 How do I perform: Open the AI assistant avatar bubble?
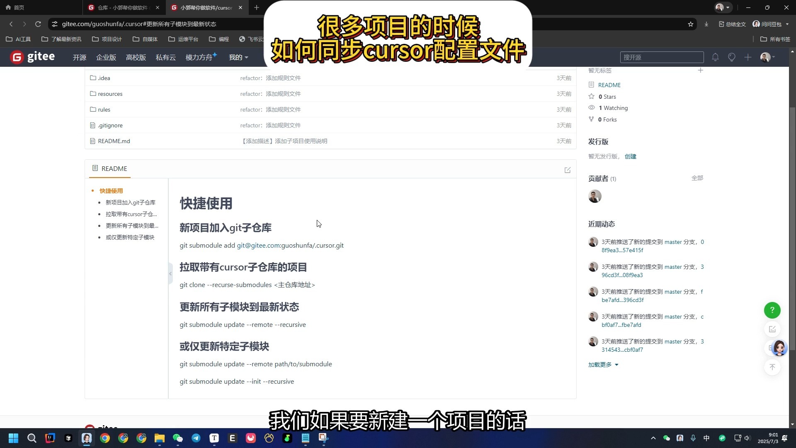pyautogui.click(x=779, y=348)
